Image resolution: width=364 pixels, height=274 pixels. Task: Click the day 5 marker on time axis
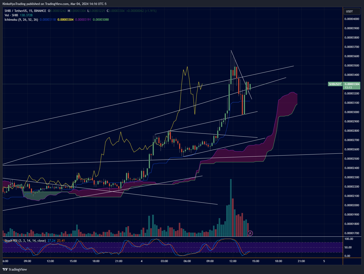pos(324,261)
